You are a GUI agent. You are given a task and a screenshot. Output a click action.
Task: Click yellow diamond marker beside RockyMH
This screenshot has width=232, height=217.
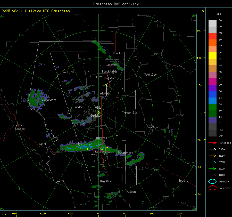coord(69,67)
